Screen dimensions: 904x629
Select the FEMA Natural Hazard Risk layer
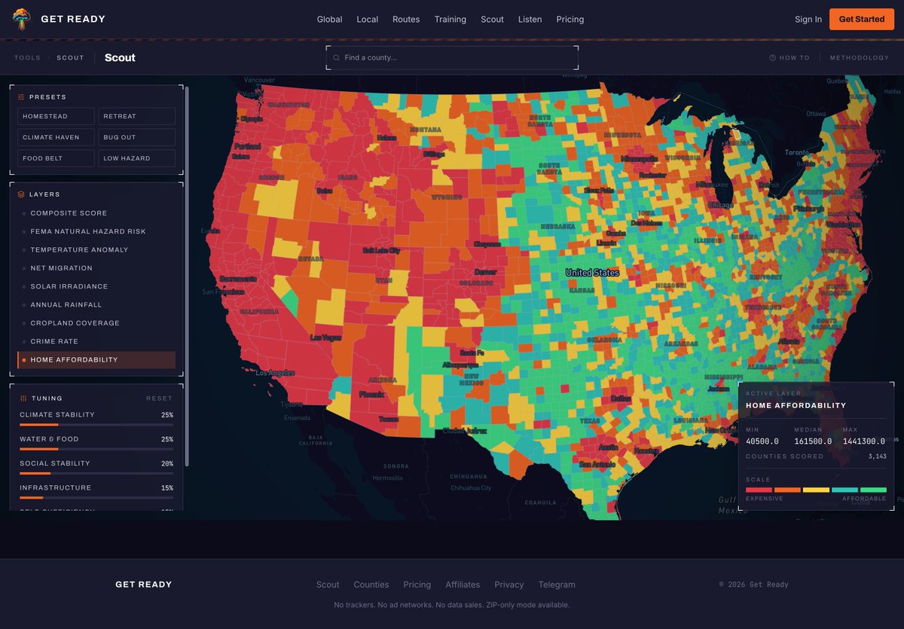[96, 231]
